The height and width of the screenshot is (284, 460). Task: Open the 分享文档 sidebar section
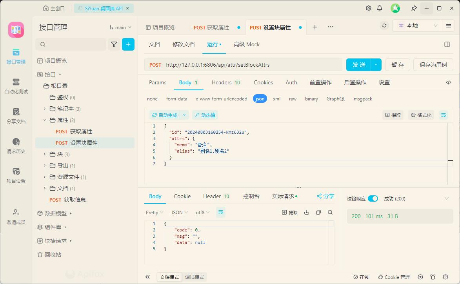[x=16, y=116]
